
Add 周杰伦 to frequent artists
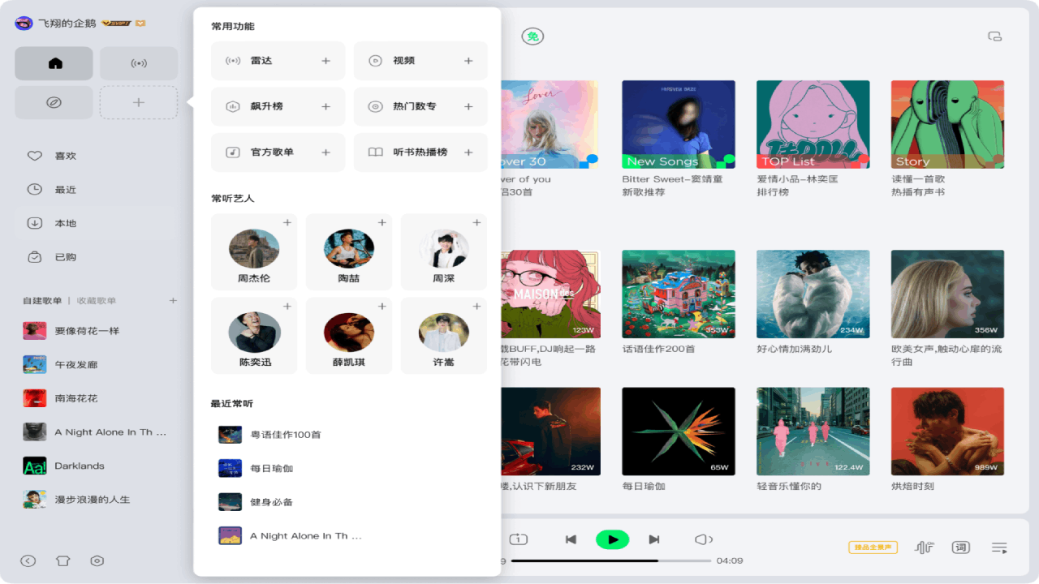click(x=288, y=221)
